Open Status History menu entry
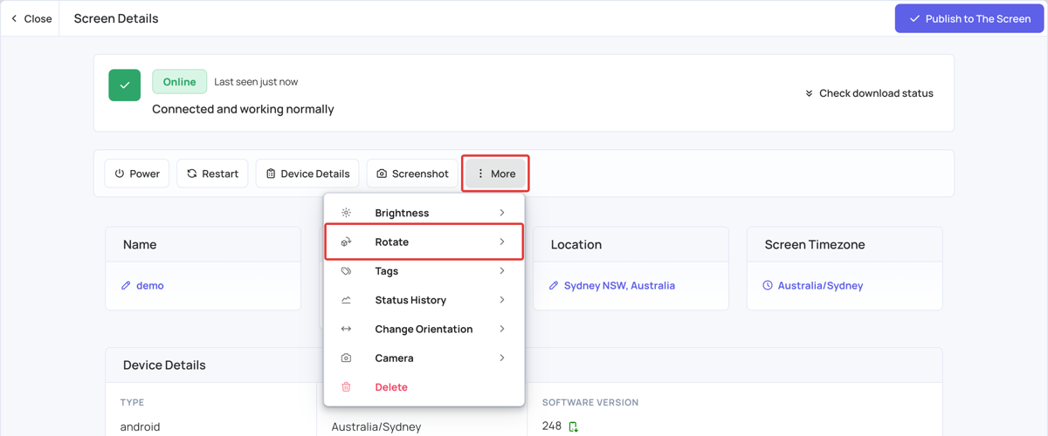The height and width of the screenshot is (436, 1048). 424,300
